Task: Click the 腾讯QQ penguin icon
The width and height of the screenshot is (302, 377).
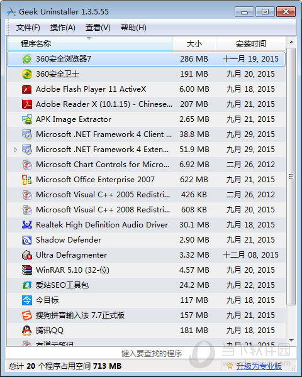Action: point(26,331)
